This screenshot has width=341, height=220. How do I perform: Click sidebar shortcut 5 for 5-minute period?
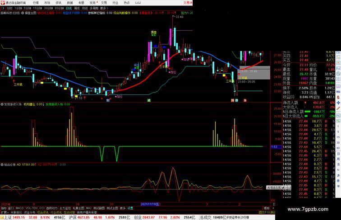coord(338,132)
